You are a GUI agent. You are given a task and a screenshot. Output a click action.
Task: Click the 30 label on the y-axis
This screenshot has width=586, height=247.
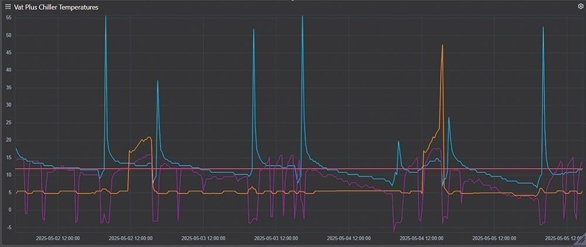tap(9, 105)
